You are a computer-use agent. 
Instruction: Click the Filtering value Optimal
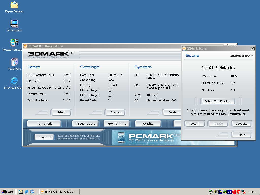click(x=112, y=85)
